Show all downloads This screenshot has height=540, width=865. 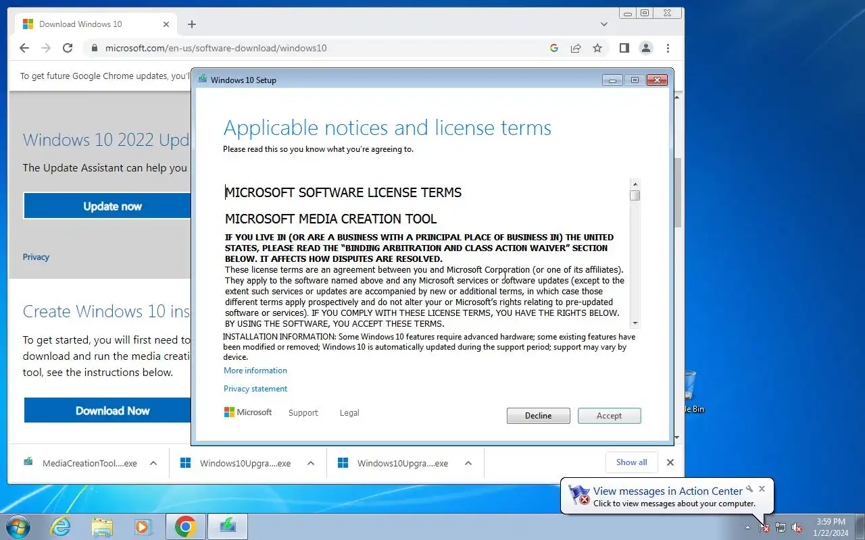(631, 462)
